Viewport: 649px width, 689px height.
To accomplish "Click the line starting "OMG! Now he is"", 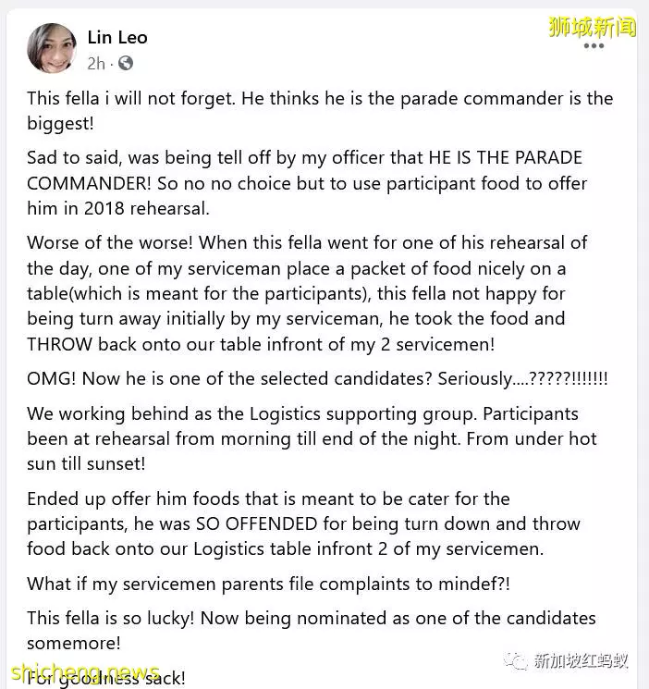I will [x=317, y=378].
